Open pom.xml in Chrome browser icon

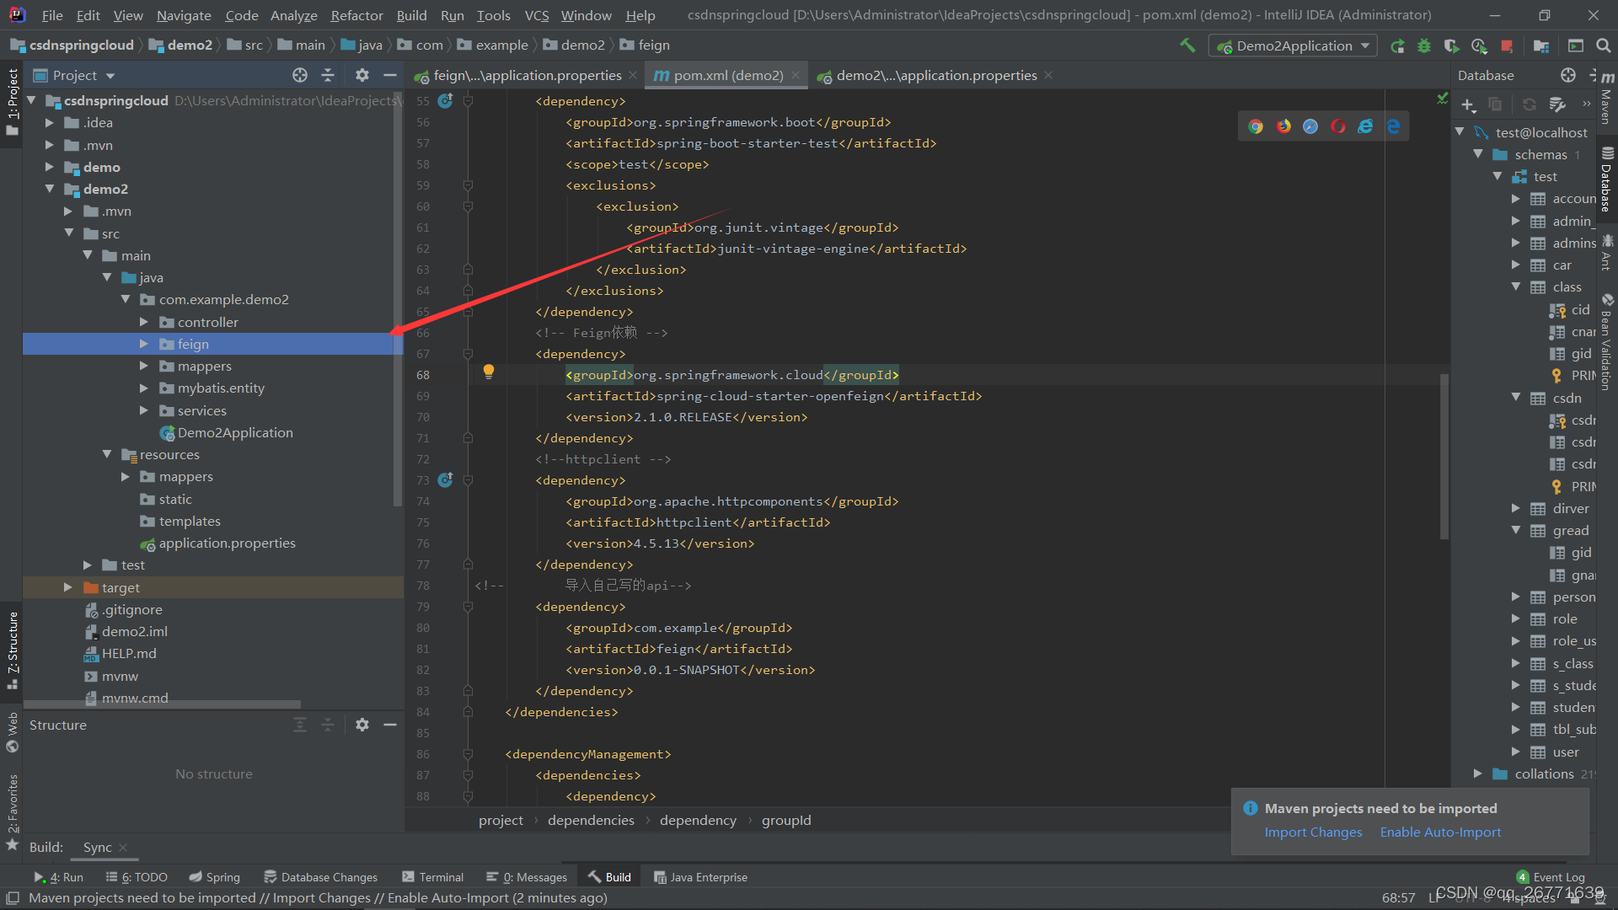[1256, 126]
